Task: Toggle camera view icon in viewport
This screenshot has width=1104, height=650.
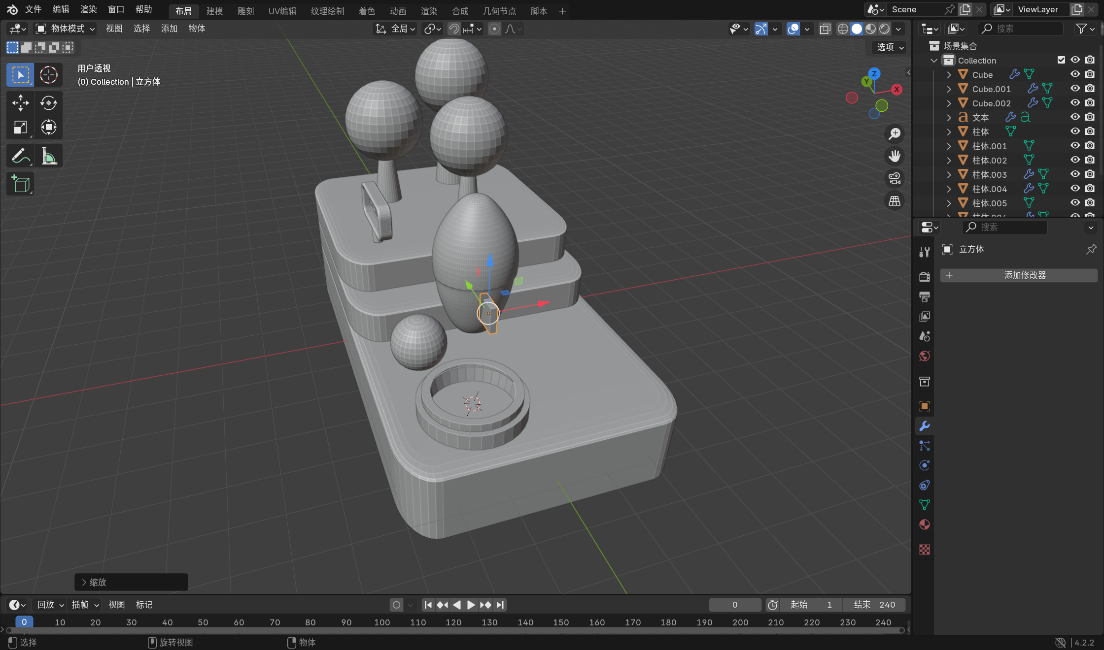Action: click(894, 178)
